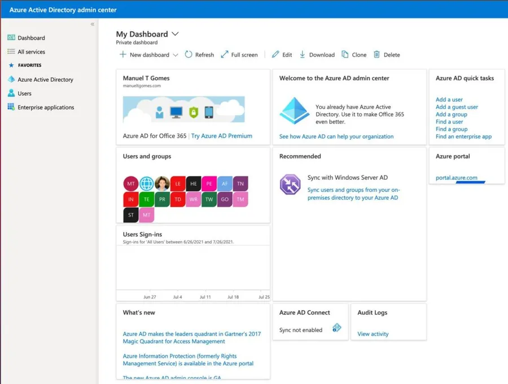The height and width of the screenshot is (384, 508).
Task: Collapse the left sidebar with double chevron
Action: pos(93,24)
